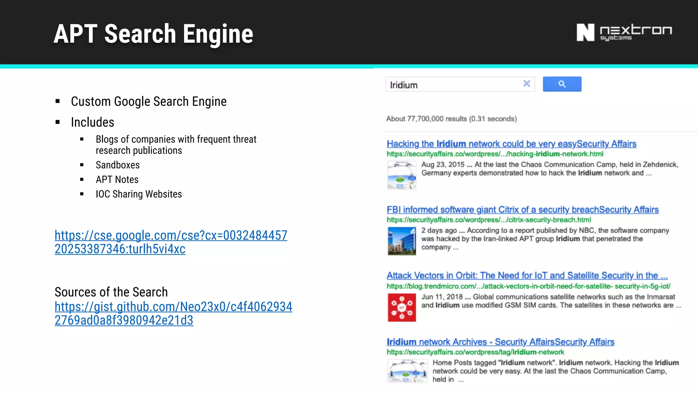The width and height of the screenshot is (698, 393).
Task: Open 'Iridium network Archives' result
Action: pos(500,341)
